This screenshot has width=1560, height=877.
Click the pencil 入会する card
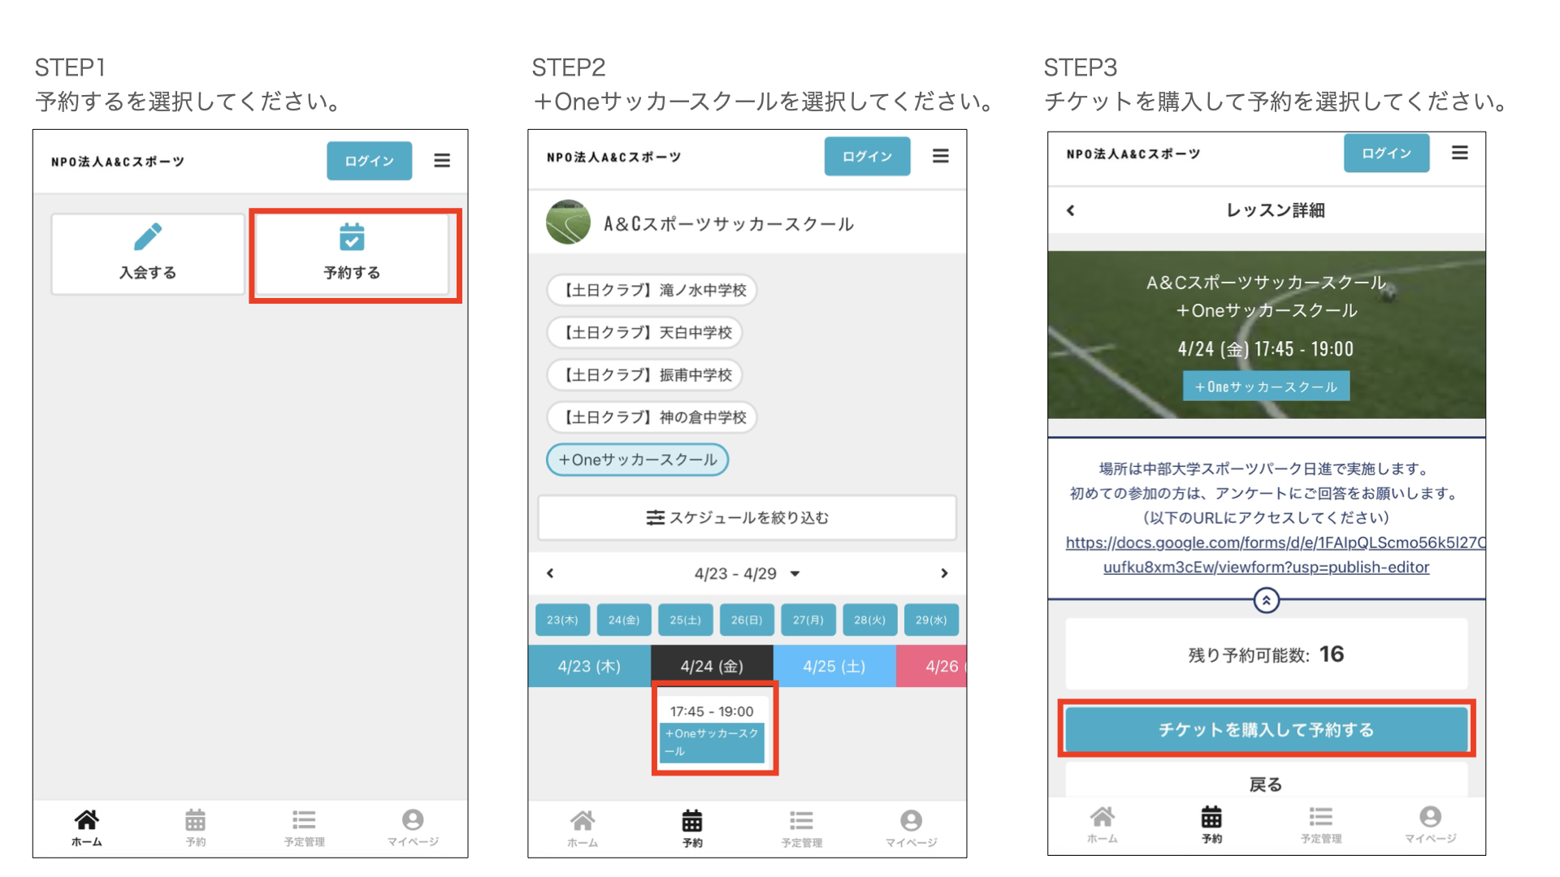pyautogui.click(x=148, y=254)
